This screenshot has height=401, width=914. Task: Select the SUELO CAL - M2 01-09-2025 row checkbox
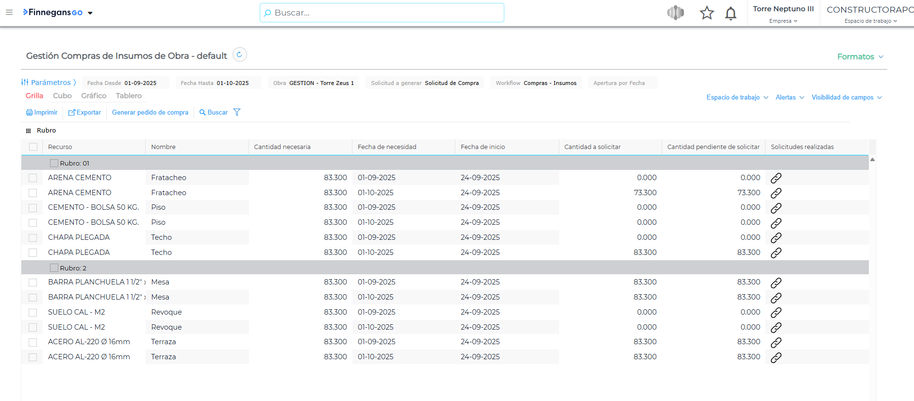[33, 313]
